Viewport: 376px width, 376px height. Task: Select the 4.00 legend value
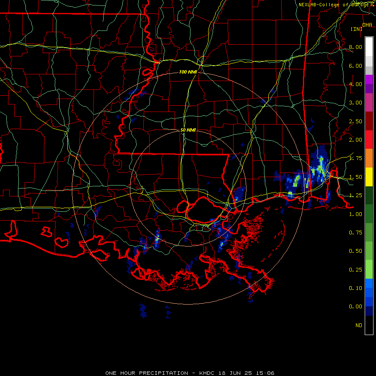tap(356, 84)
